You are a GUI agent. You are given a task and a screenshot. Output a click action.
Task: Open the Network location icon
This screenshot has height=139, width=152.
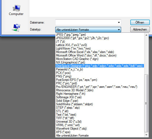click(x=16, y=28)
